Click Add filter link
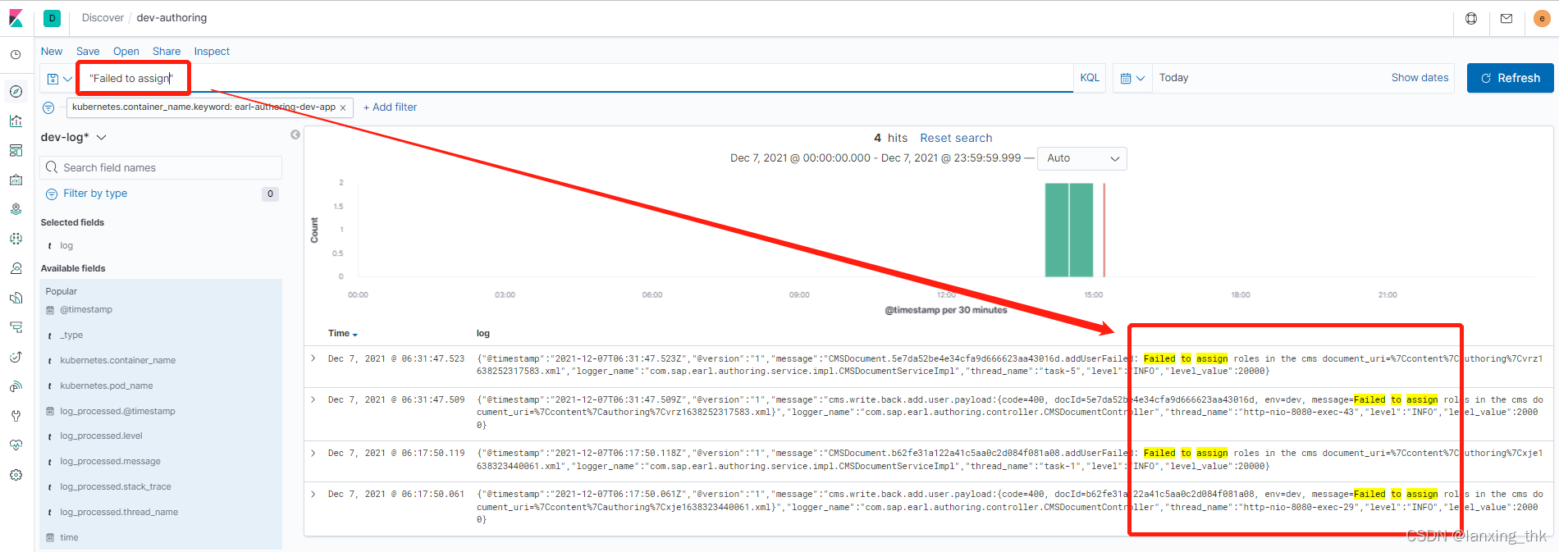This screenshot has height=552, width=1559. 390,107
